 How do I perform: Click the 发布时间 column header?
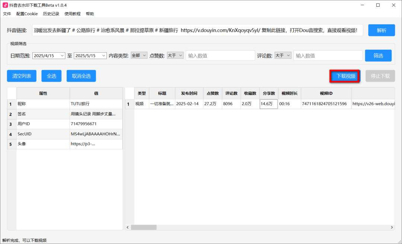point(189,93)
